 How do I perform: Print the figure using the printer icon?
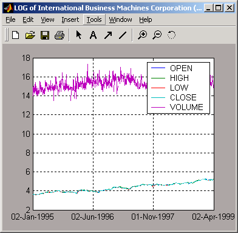point(59,35)
